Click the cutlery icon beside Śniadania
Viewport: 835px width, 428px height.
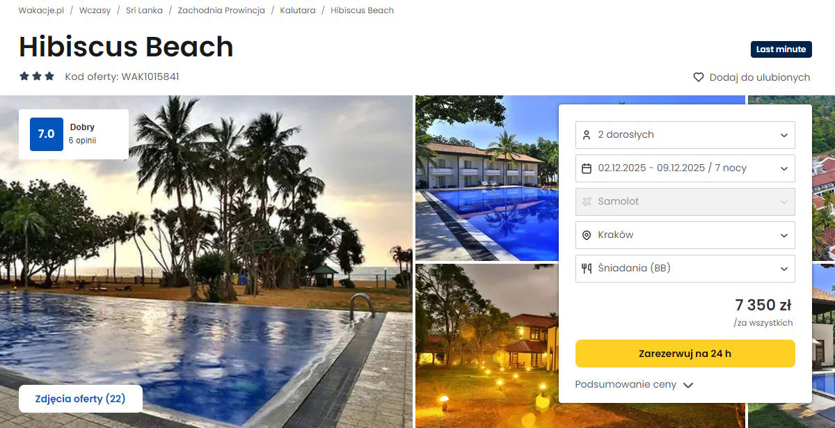click(587, 268)
